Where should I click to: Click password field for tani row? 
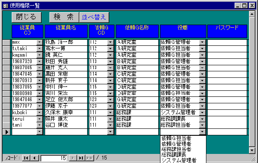(227, 125)
